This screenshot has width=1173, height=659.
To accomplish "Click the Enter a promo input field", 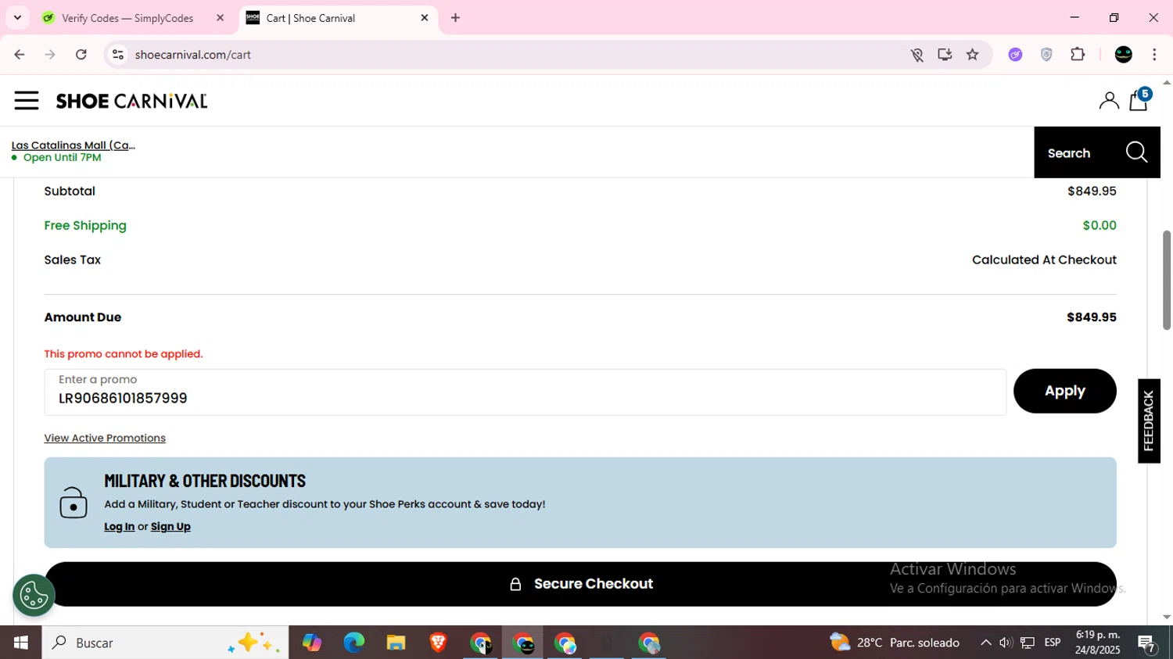I will [x=525, y=392].
